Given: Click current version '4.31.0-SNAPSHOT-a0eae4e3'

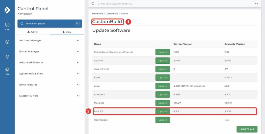Looking at the screenshot, I should tap(189, 86).
